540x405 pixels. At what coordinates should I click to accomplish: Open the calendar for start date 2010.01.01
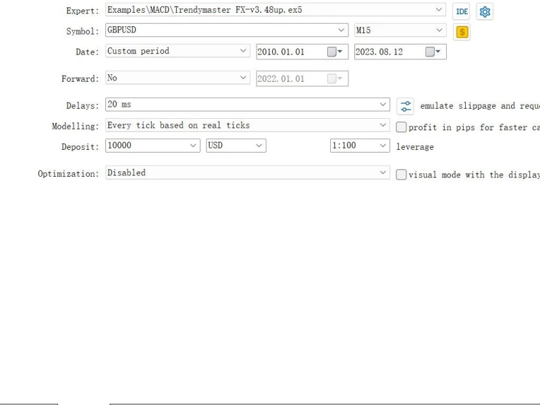click(335, 52)
